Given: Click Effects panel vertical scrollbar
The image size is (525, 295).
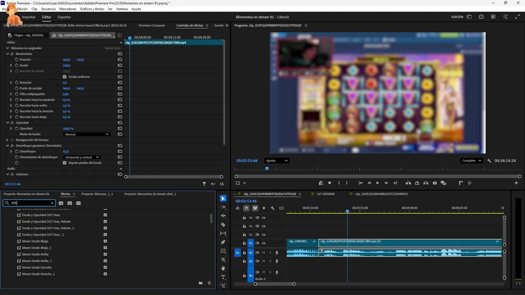Looking at the screenshot, I should pyautogui.click(x=211, y=218).
